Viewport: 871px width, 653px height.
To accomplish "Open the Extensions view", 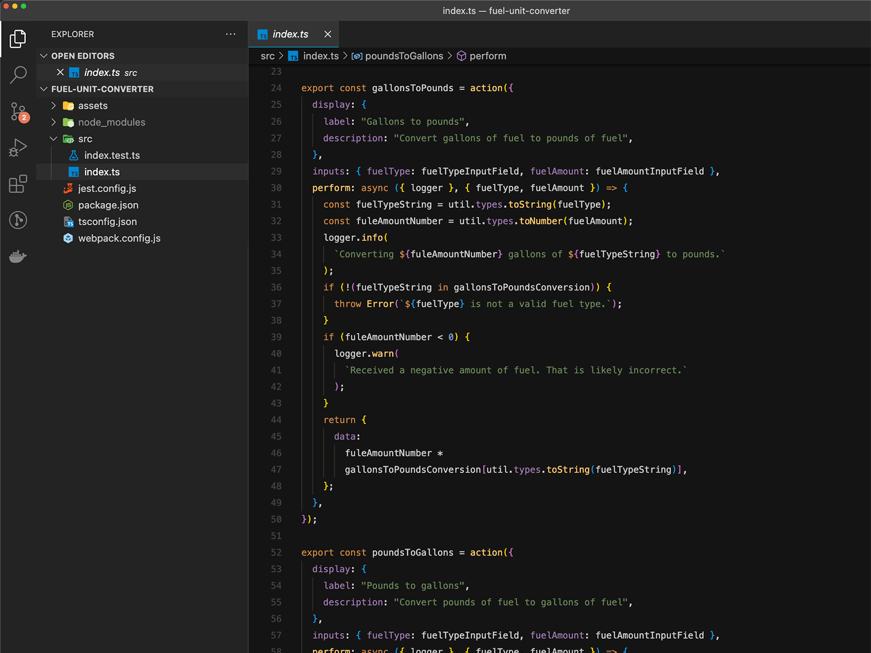I will click(x=18, y=184).
